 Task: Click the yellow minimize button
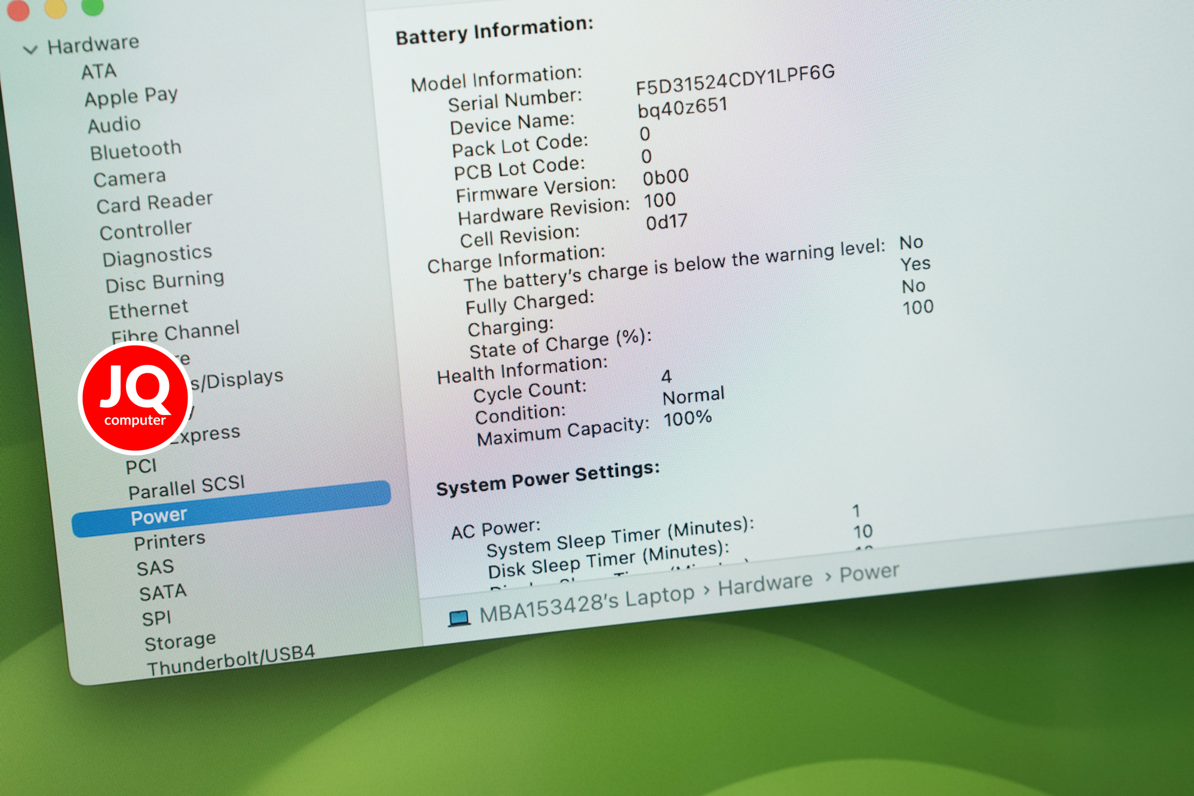point(56,7)
